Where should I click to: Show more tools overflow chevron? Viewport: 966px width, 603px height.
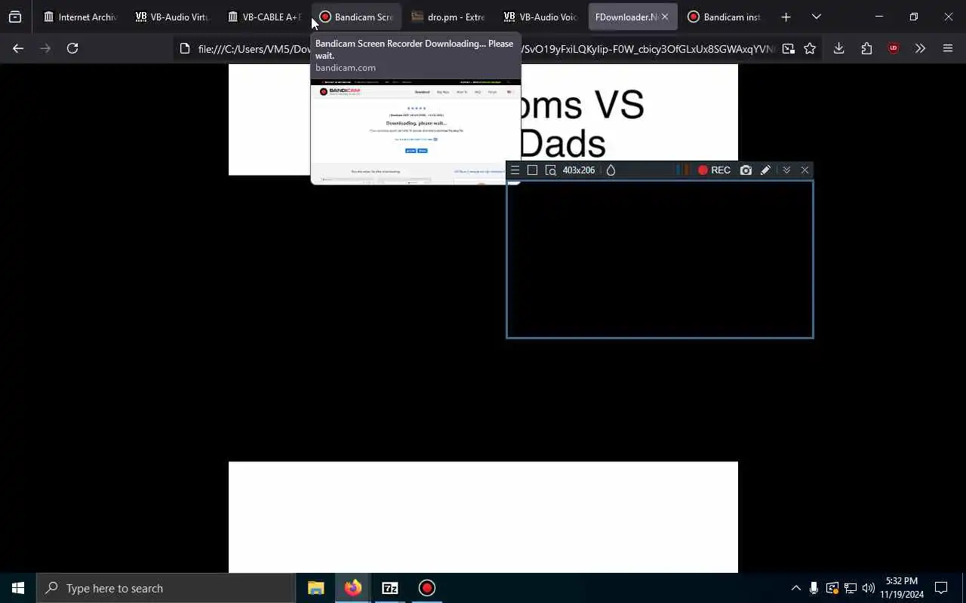(920, 48)
